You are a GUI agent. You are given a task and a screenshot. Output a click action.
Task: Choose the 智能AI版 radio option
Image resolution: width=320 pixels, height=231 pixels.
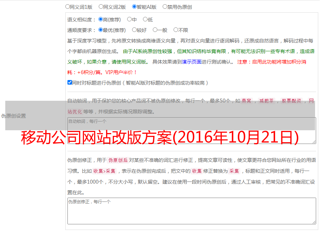(x=134, y=7)
